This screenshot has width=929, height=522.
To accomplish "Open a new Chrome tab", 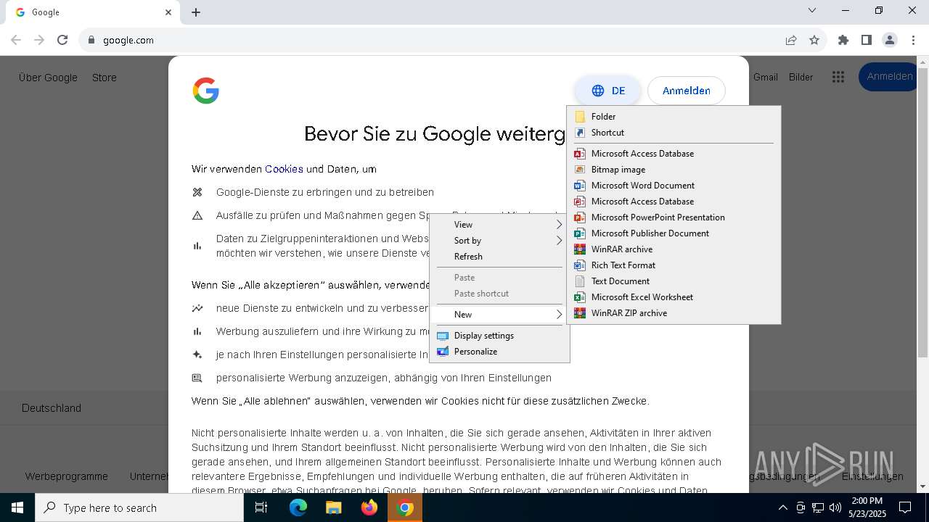I will click(x=196, y=12).
